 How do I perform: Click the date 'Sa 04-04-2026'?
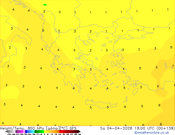tap(116, 128)
